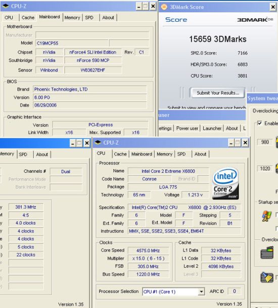This screenshot has width=278, height=308.
Task: Select CPU tab in processor CPU-Z window
Action: point(101,153)
